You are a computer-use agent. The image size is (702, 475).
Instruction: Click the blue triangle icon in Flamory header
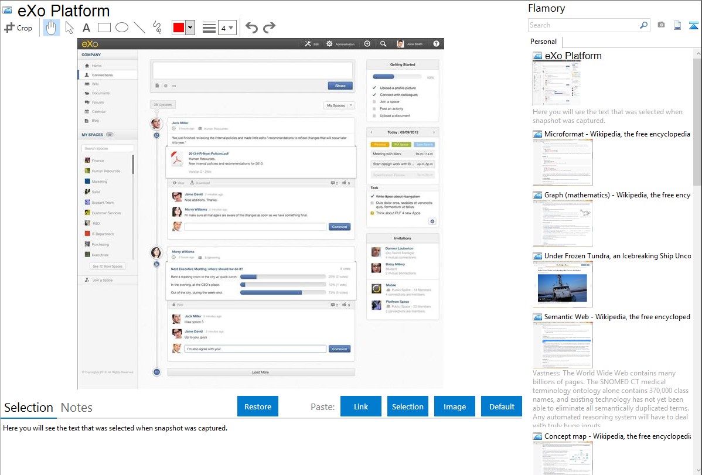coord(693,25)
